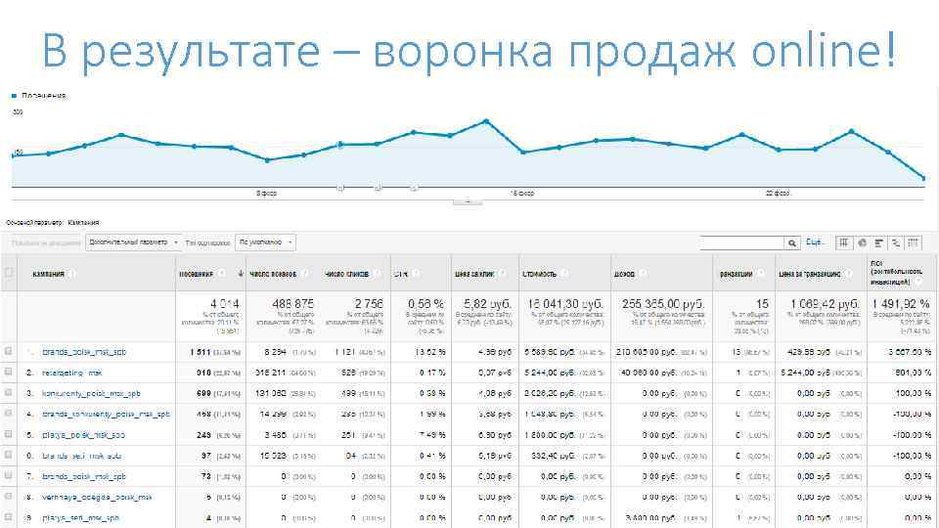The height and width of the screenshot is (528, 939).
Task: Open the platya_seti_msk_spb campaign link
Action: [80, 518]
